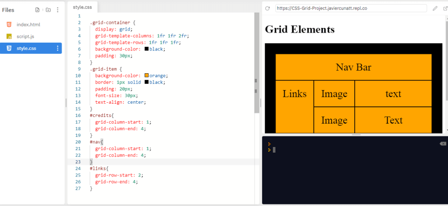Switch to the style.css editor tab
The image size is (448, 206).
coord(82,7)
